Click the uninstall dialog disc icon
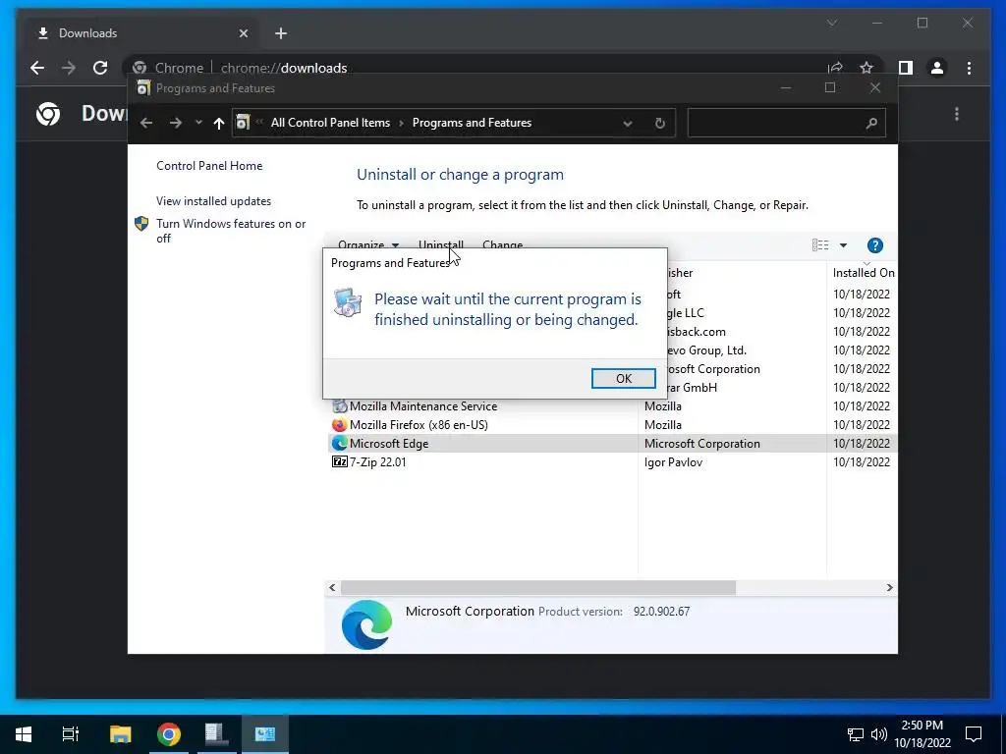This screenshot has height=754, width=1006. coord(348,302)
